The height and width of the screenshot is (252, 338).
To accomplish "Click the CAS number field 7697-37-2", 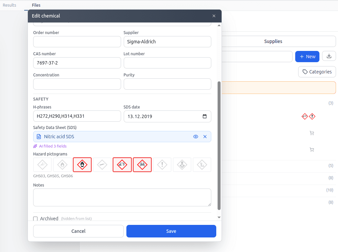I will tap(77, 63).
